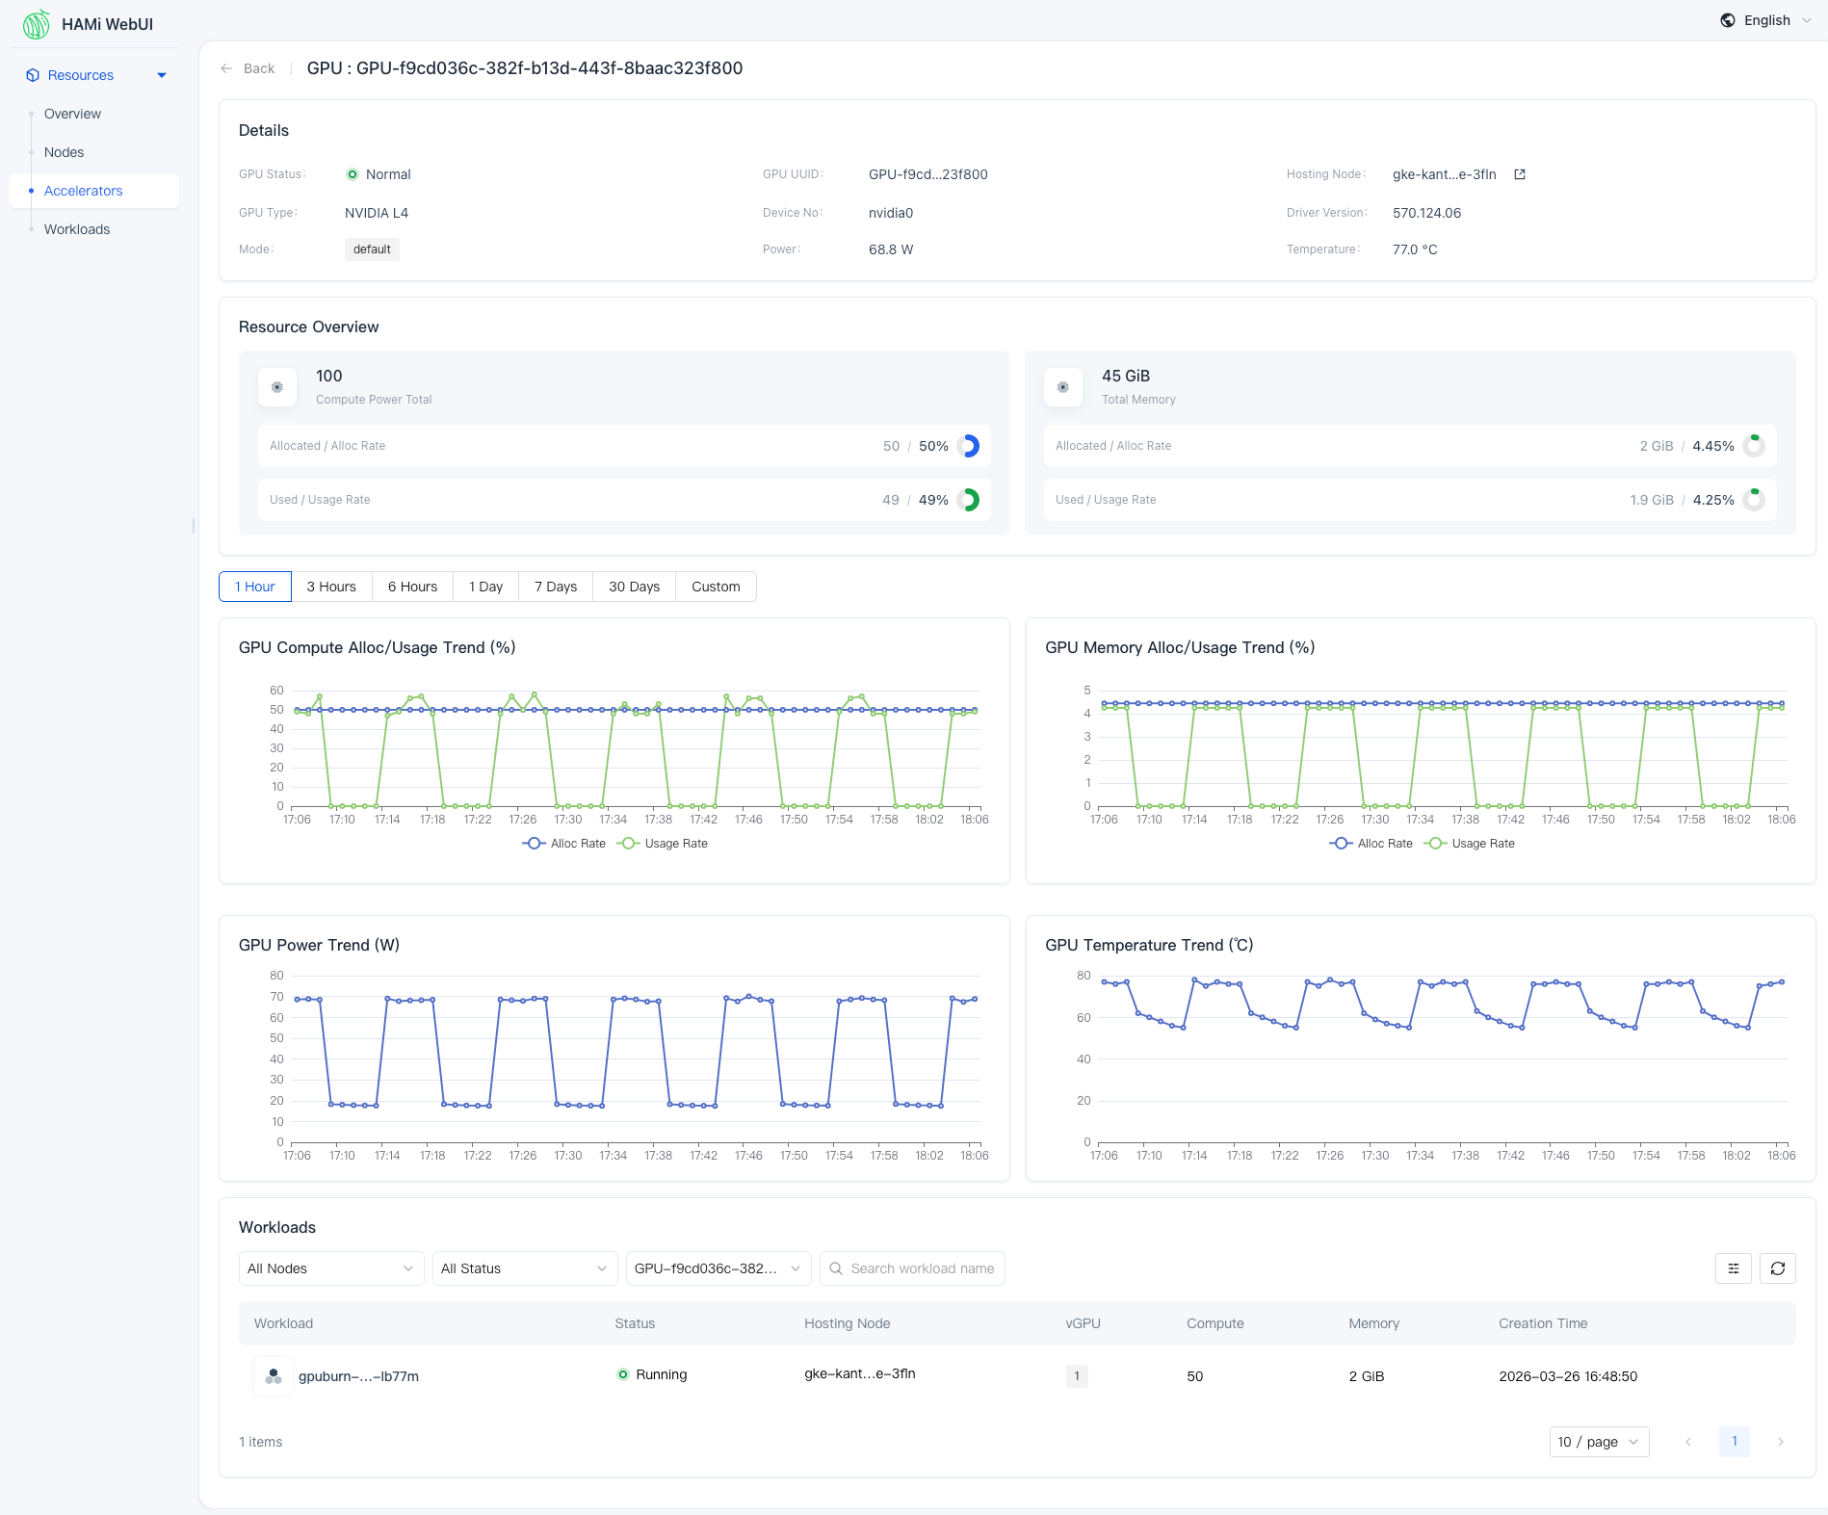The width and height of the screenshot is (1828, 1515).
Task: Click the globe language icon
Action: click(1728, 20)
